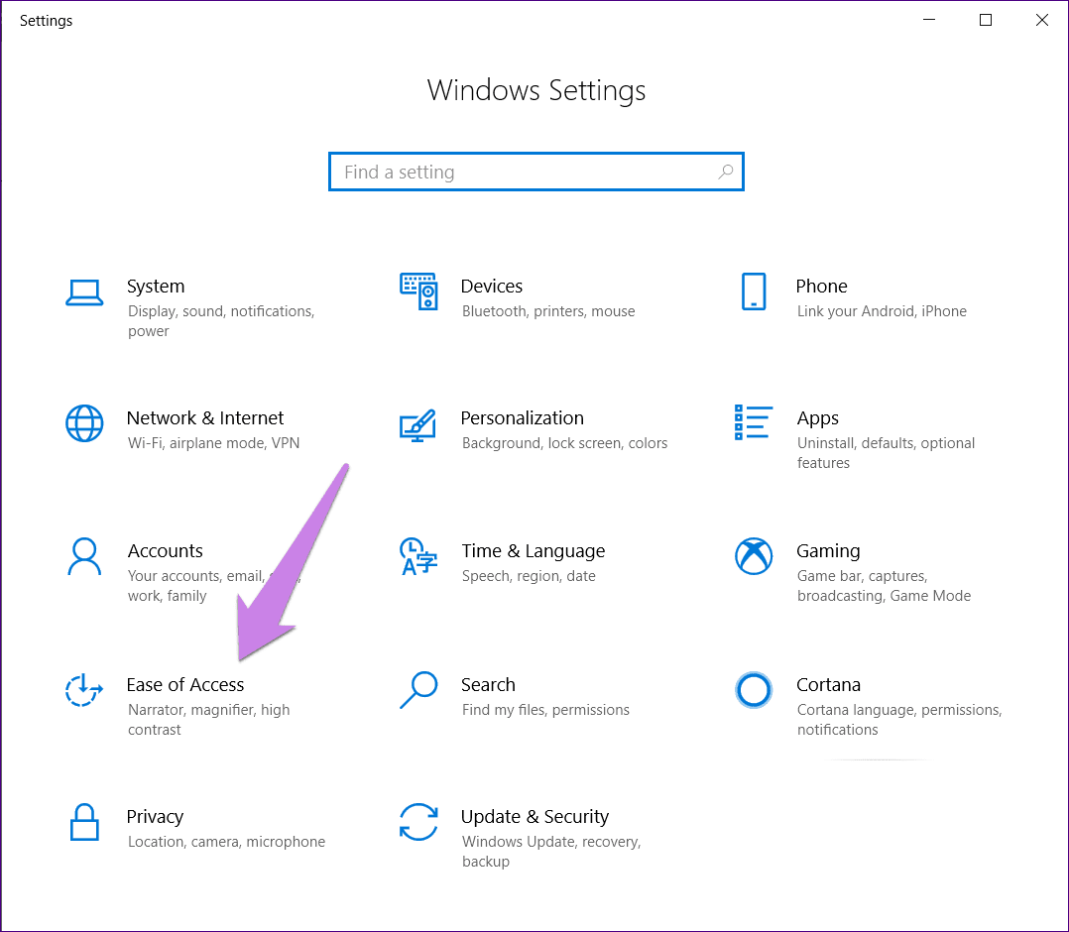Open Network & Internet title
Image resolution: width=1069 pixels, height=932 pixels.
pos(204,417)
